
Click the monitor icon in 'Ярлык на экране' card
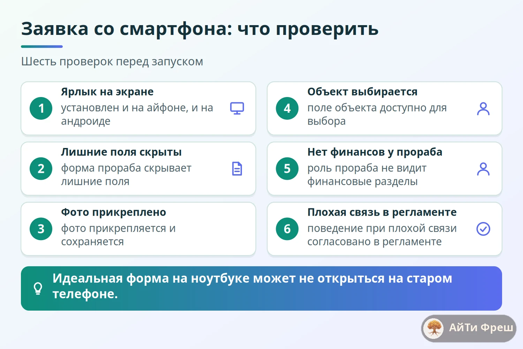[x=237, y=108]
